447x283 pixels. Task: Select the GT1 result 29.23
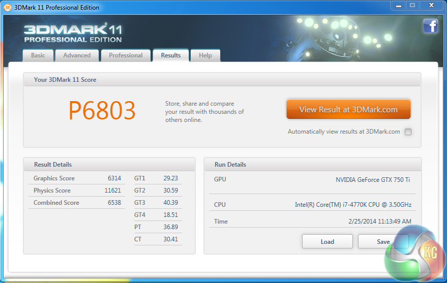170,178
